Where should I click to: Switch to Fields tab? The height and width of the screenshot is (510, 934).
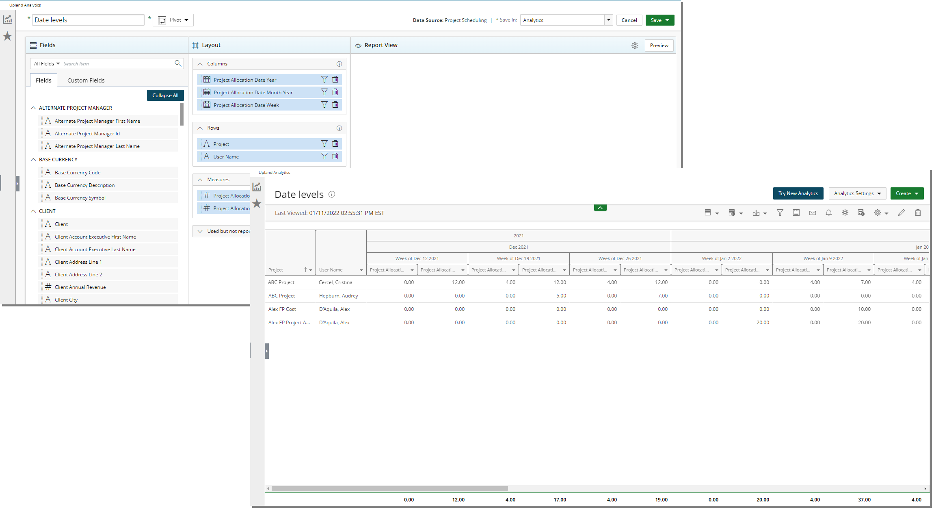click(x=43, y=80)
